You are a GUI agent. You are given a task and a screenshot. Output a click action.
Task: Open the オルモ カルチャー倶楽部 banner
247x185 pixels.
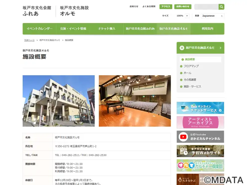(200, 166)
